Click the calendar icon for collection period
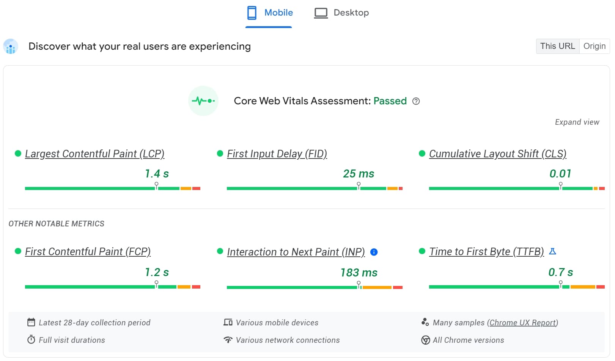The image size is (615, 361). 31,322
